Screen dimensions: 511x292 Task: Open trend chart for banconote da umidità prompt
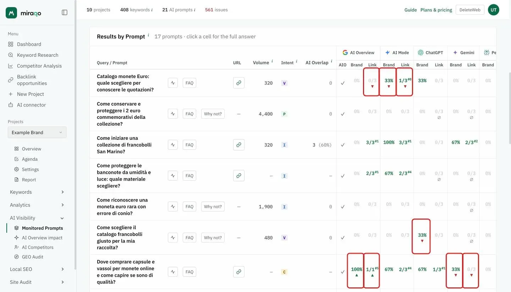(x=173, y=176)
